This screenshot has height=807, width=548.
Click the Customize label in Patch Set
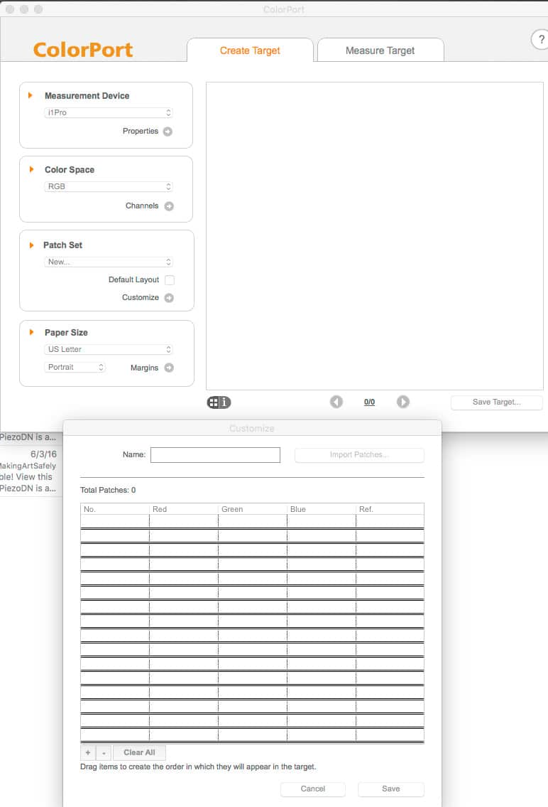tap(141, 297)
